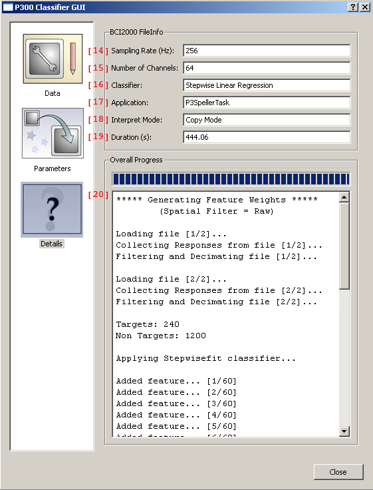
Task: Click the 'Overall Progress' group title
Action: (136, 160)
